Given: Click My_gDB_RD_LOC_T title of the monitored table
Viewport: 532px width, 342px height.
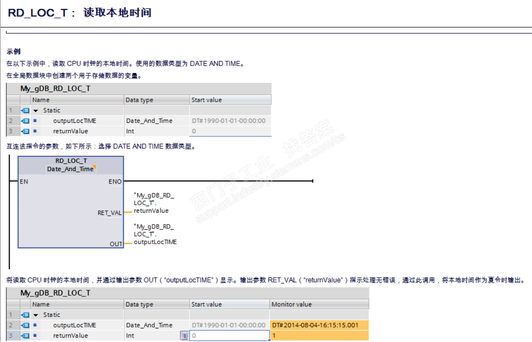Looking at the screenshot, I should pyautogui.click(x=55, y=293).
